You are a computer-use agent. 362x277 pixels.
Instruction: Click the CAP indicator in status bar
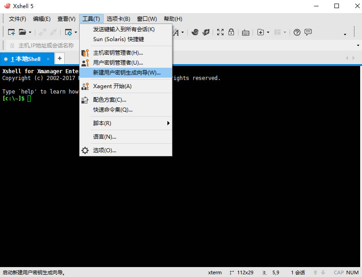[338, 272]
